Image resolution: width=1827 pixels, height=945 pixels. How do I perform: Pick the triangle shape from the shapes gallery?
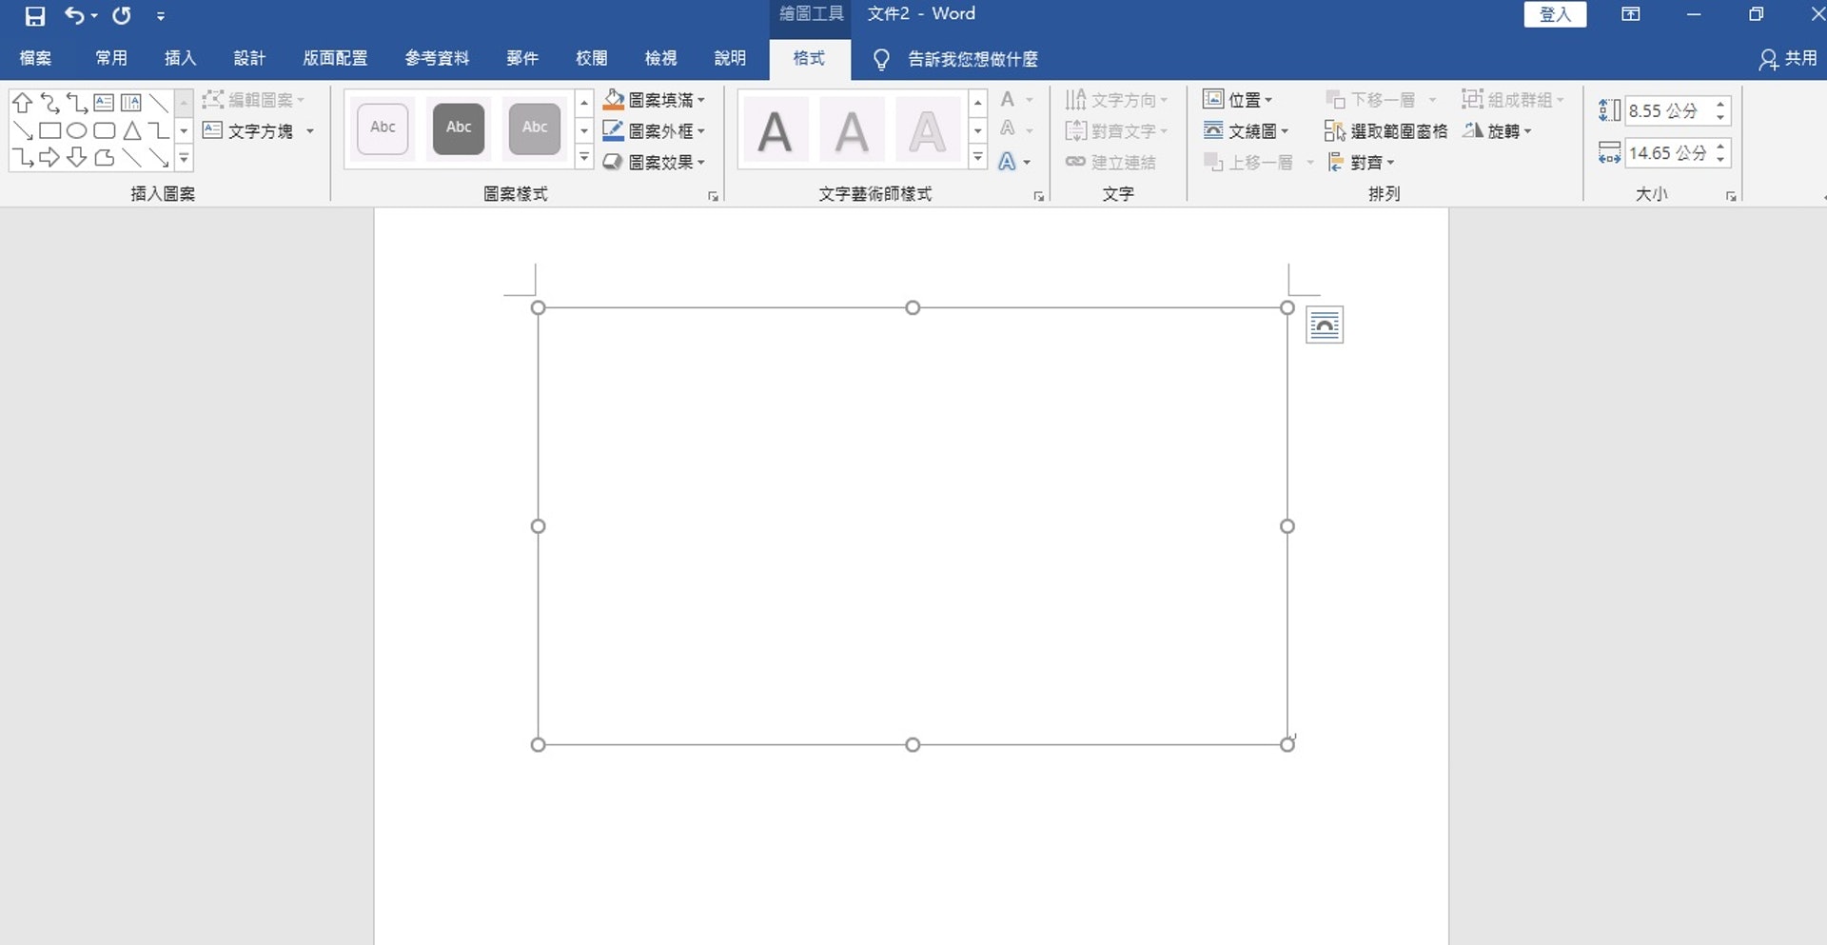132,130
